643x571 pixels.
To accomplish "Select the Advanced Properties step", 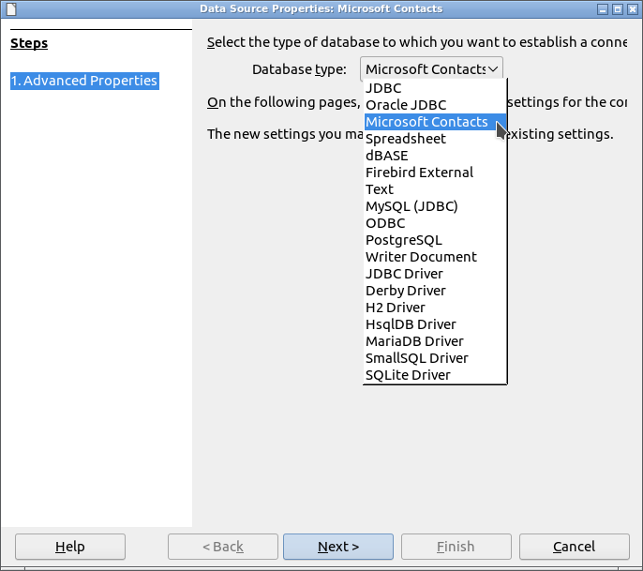I will [84, 81].
